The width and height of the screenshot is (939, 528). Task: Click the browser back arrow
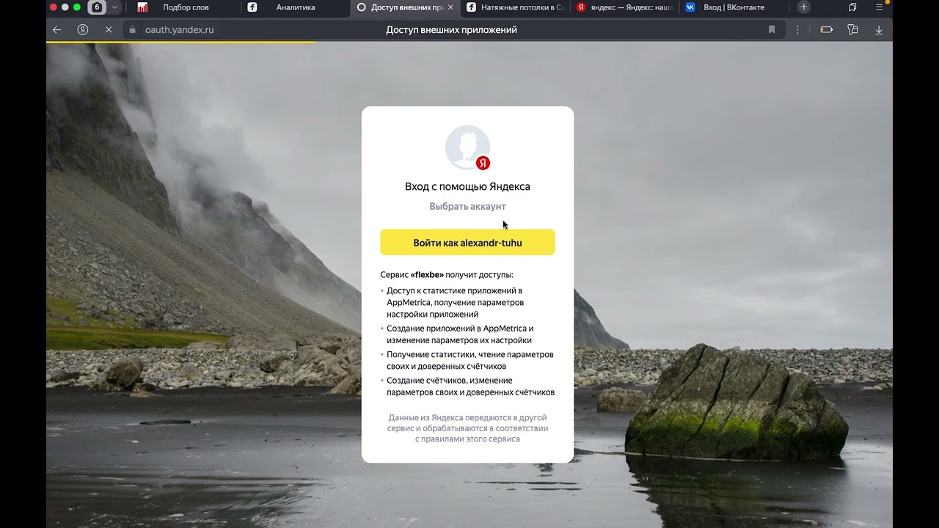pyautogui.click(x=57, y=30)
